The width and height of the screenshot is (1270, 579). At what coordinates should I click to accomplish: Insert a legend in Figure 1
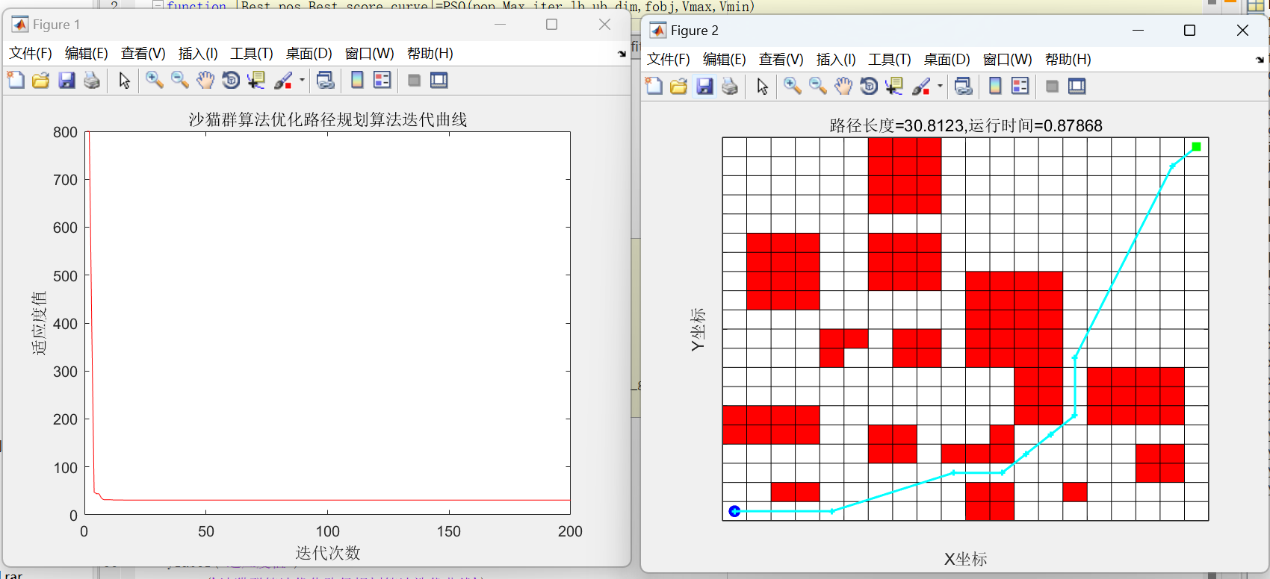[382, 81]
